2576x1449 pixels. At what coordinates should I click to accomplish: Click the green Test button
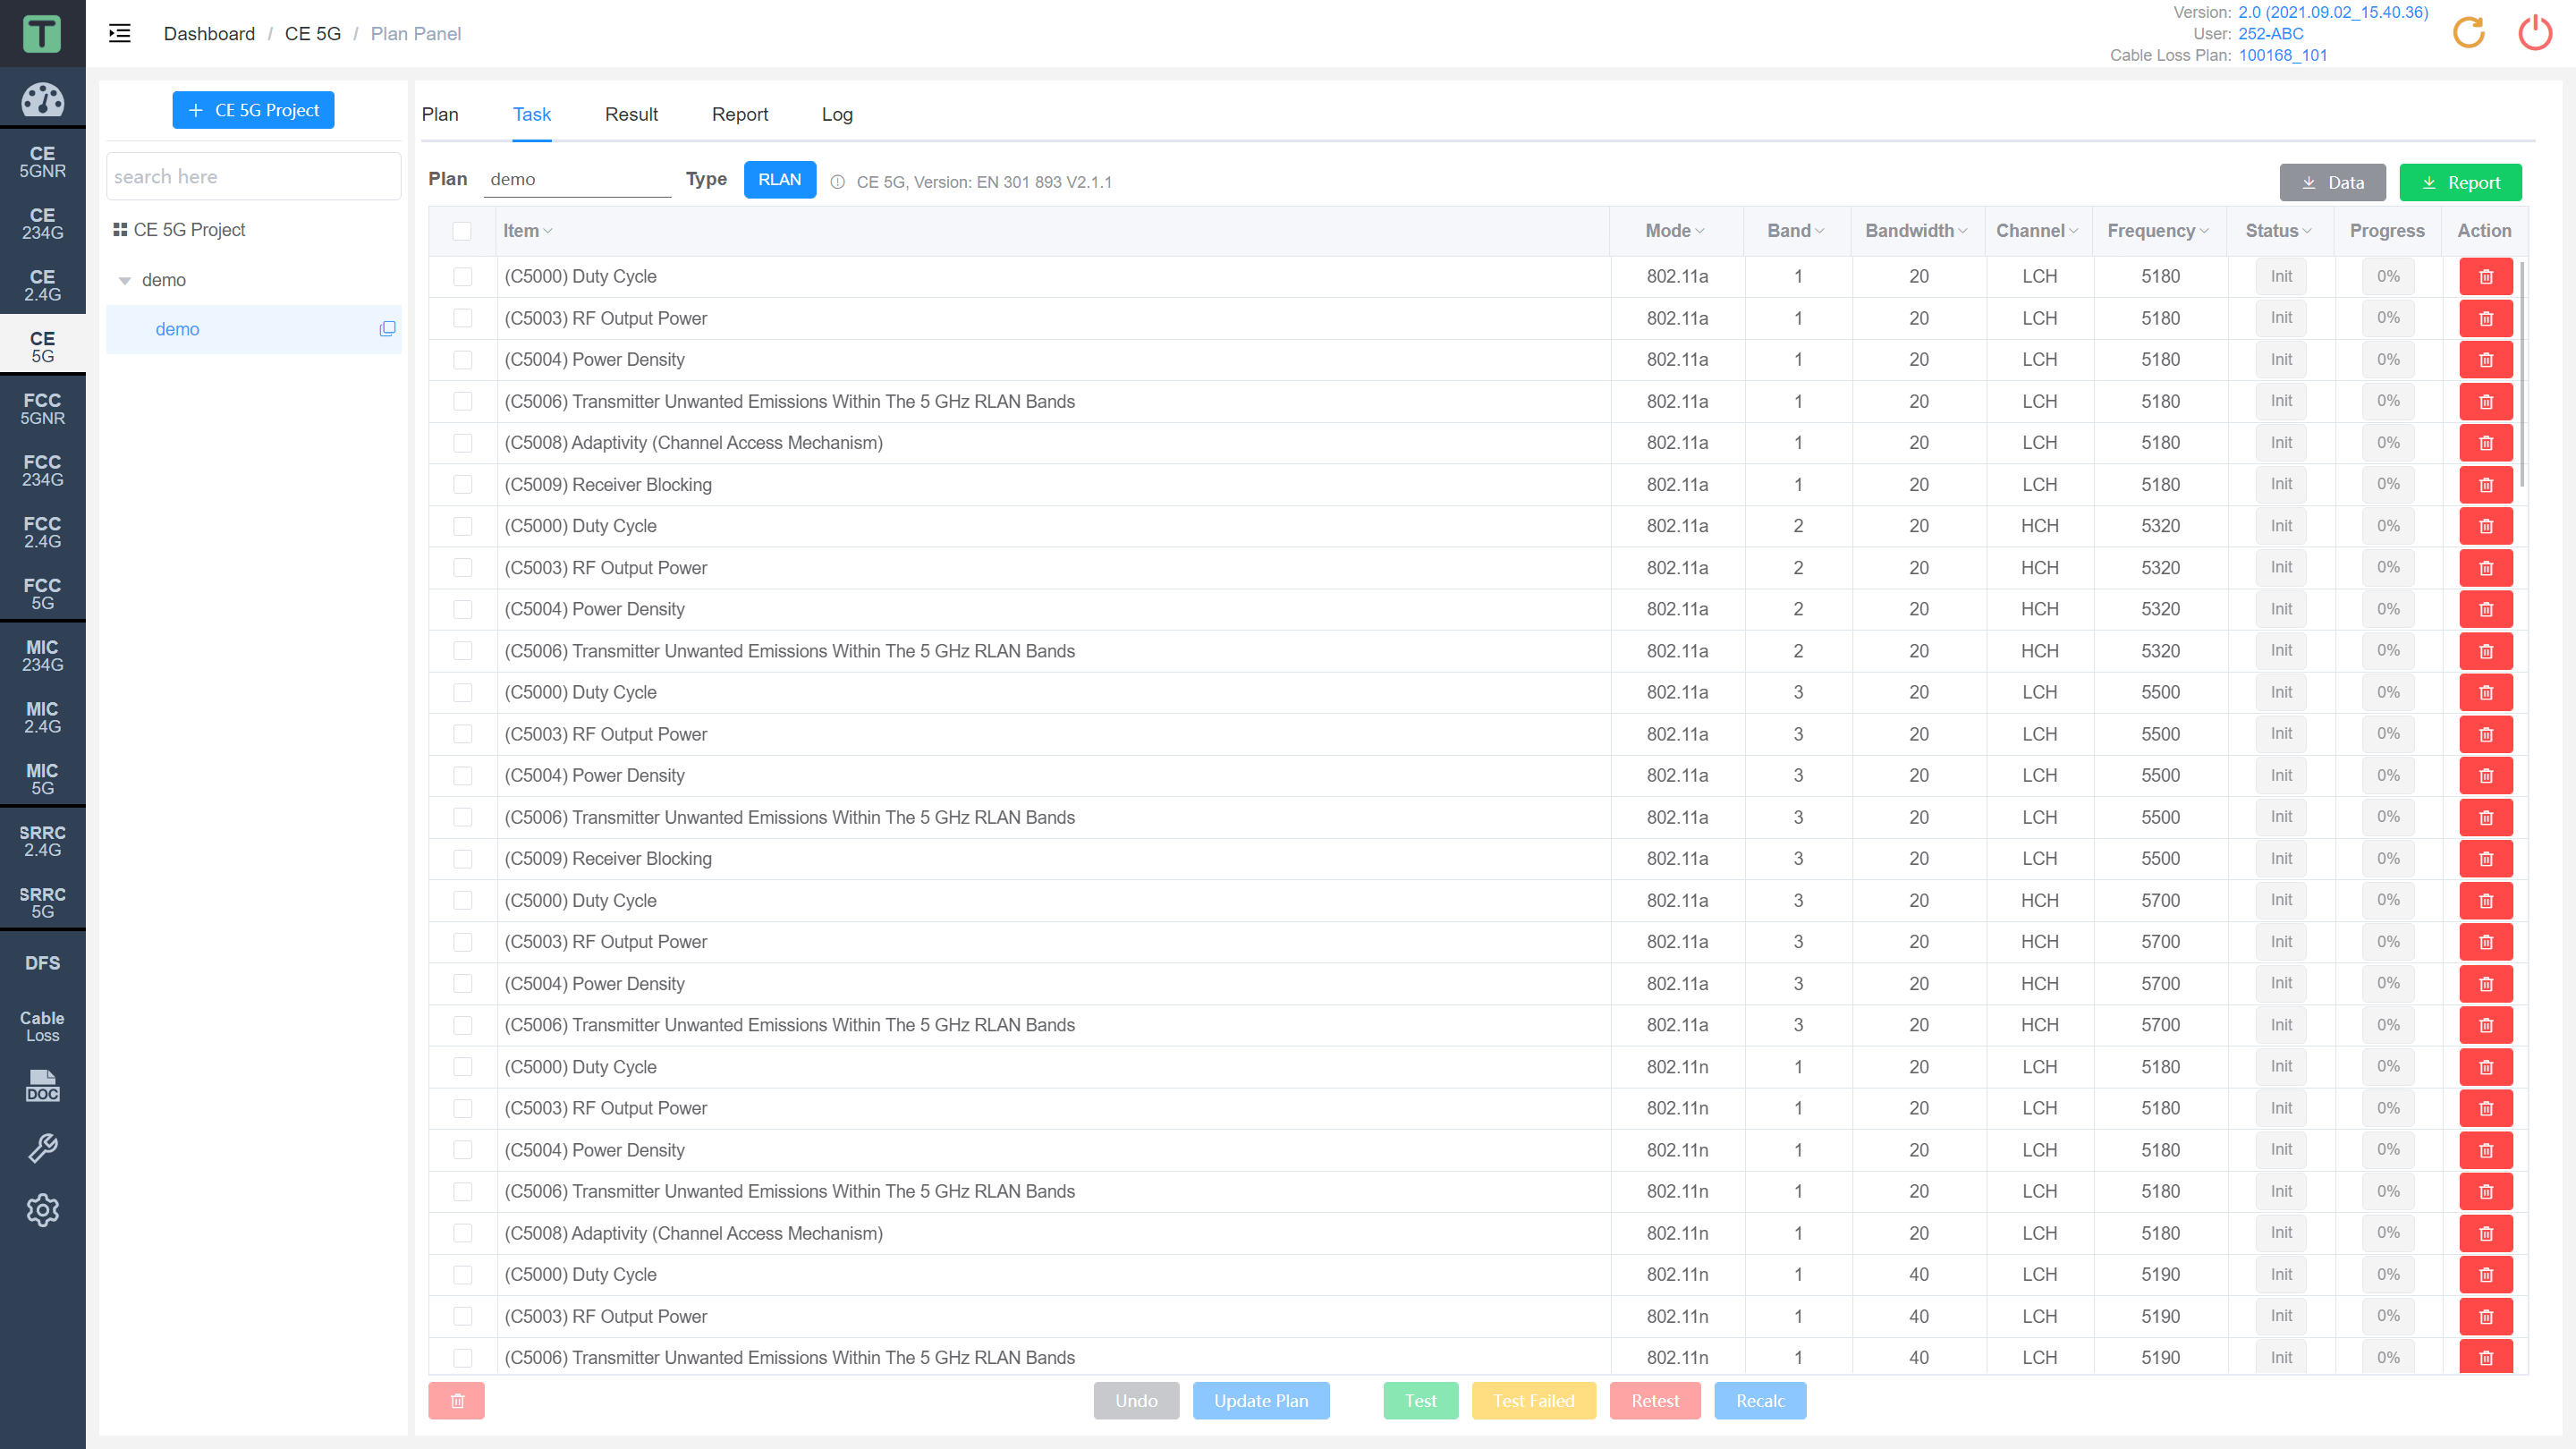pyautogui.click(x=1421, y=1401)
